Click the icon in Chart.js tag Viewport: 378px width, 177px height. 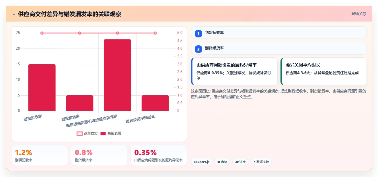tap(195, 162)
